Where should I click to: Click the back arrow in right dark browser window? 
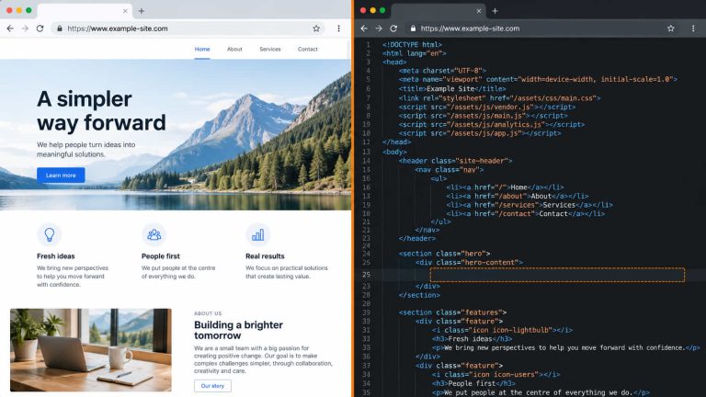click(364, 28)
